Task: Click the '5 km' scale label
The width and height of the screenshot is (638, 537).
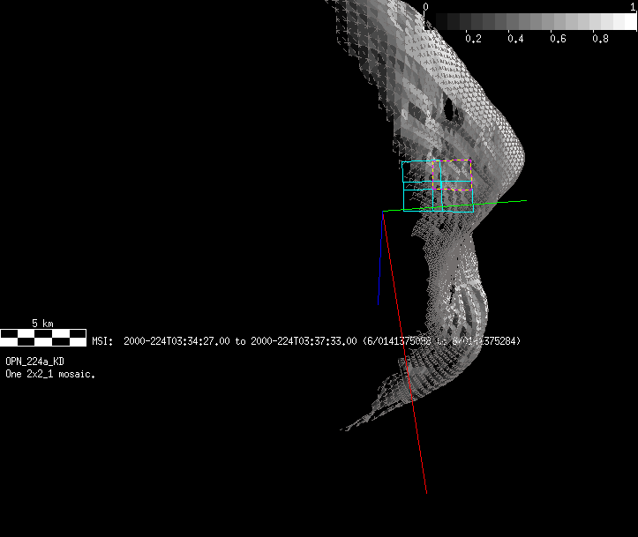Action: 42,324
